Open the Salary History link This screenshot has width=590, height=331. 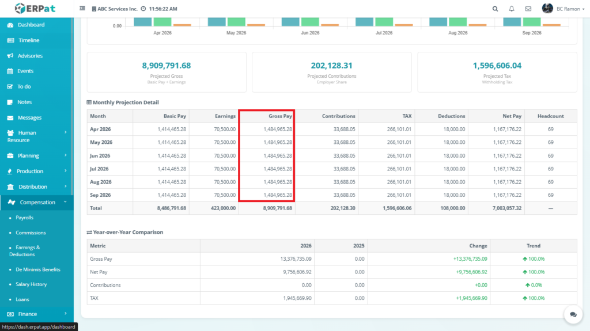tap(31, 284)
